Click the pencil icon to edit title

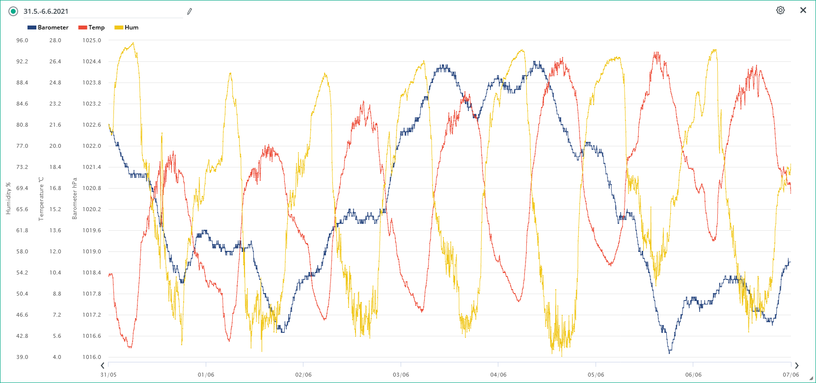190,11
